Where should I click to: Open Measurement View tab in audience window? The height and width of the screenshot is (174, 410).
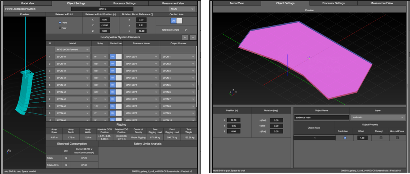click(x=382, y=3)
